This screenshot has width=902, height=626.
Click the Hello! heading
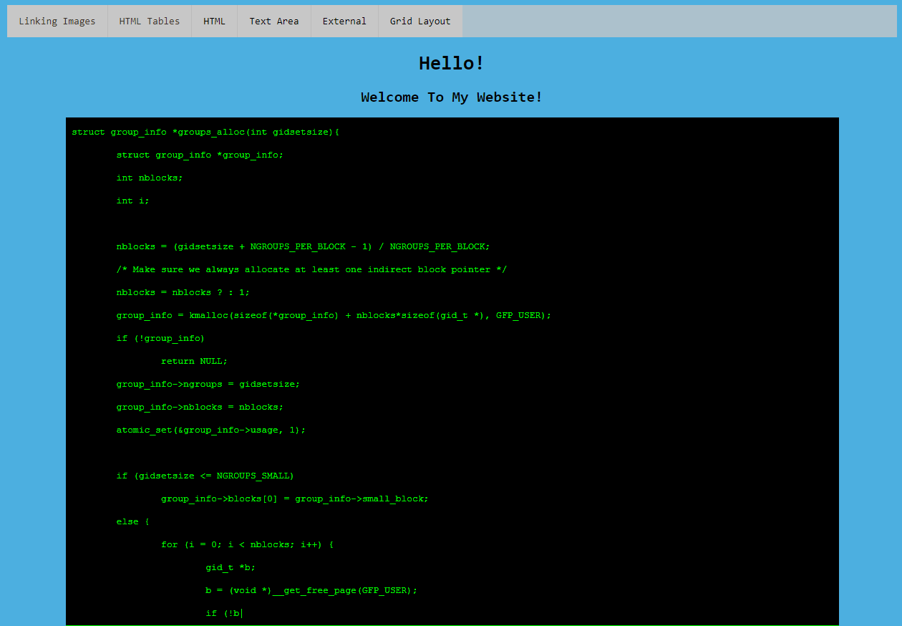[452, 63]
